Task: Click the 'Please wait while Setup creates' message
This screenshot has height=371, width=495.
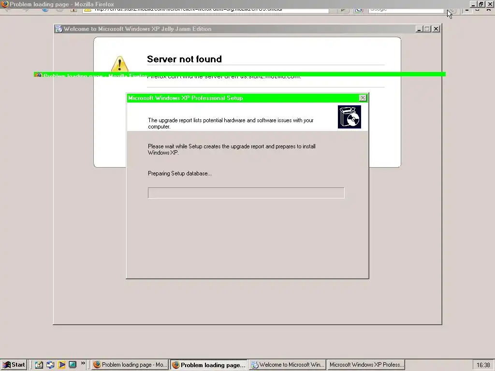Action: [232, 150]
